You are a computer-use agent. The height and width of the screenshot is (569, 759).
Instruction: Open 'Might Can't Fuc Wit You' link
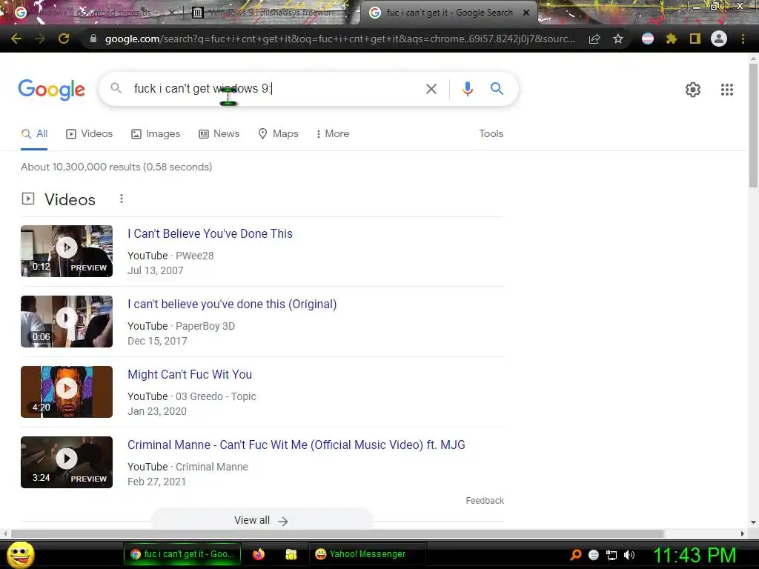[190, 374]
